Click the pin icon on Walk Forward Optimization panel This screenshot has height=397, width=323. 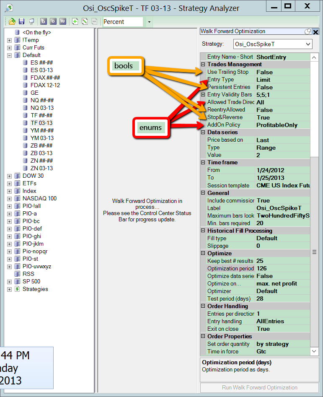[307, 31]
